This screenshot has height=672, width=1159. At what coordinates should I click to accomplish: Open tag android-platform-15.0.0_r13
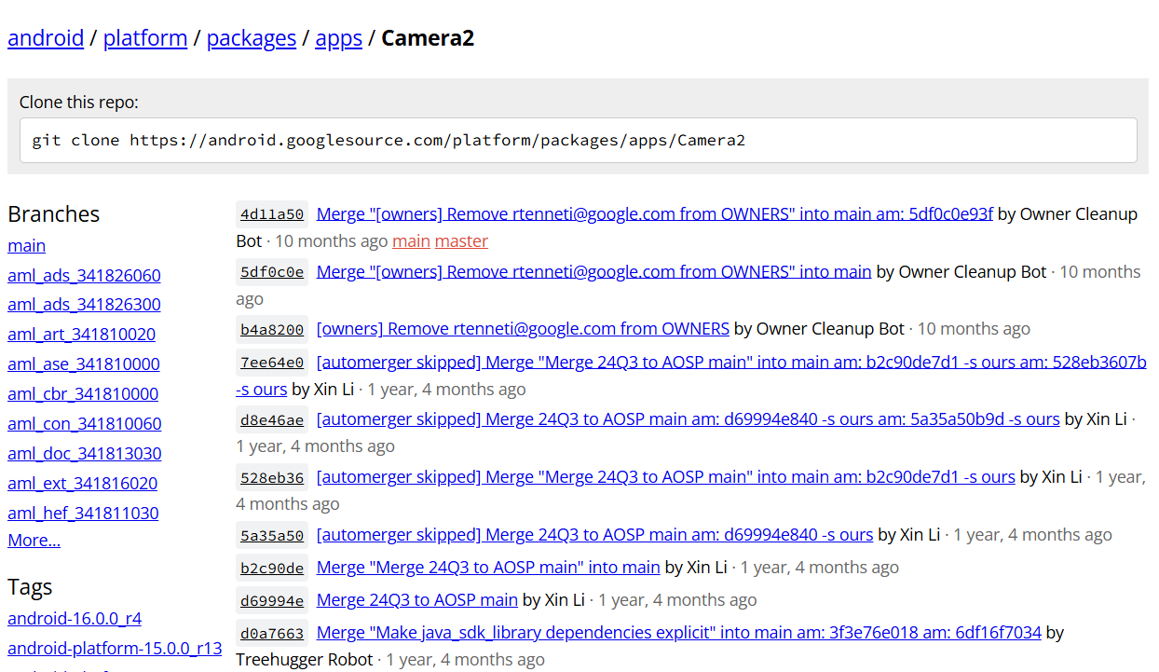[x=115, y=648]
